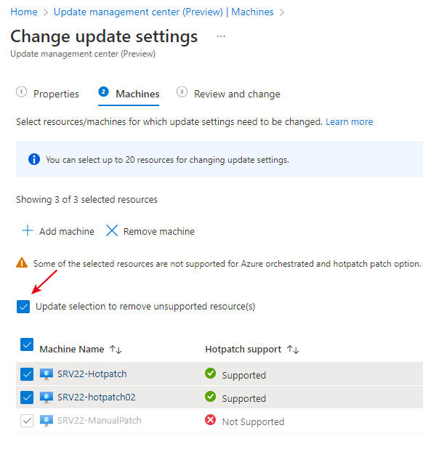
Task: Click the VM icon beside SRV22-Hotpatch
Action: [x=46, y=374]
